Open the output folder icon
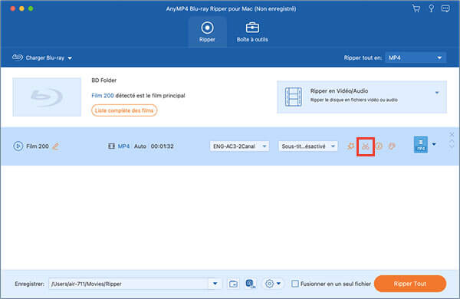The width and height of the screenshot is (460, 299). point(233,284)
